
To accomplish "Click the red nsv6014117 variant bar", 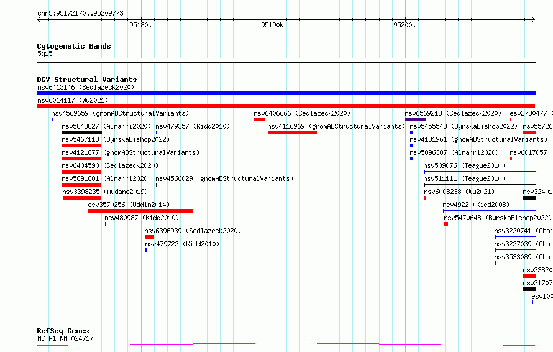I will pyautogui.click(x=286, y=106).
